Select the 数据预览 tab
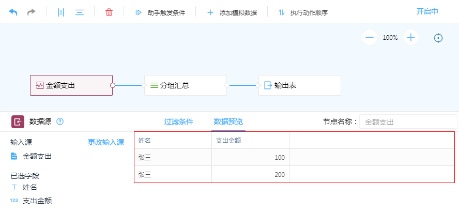The height and width of the screenshot is (212, 459). pos(228,122)
